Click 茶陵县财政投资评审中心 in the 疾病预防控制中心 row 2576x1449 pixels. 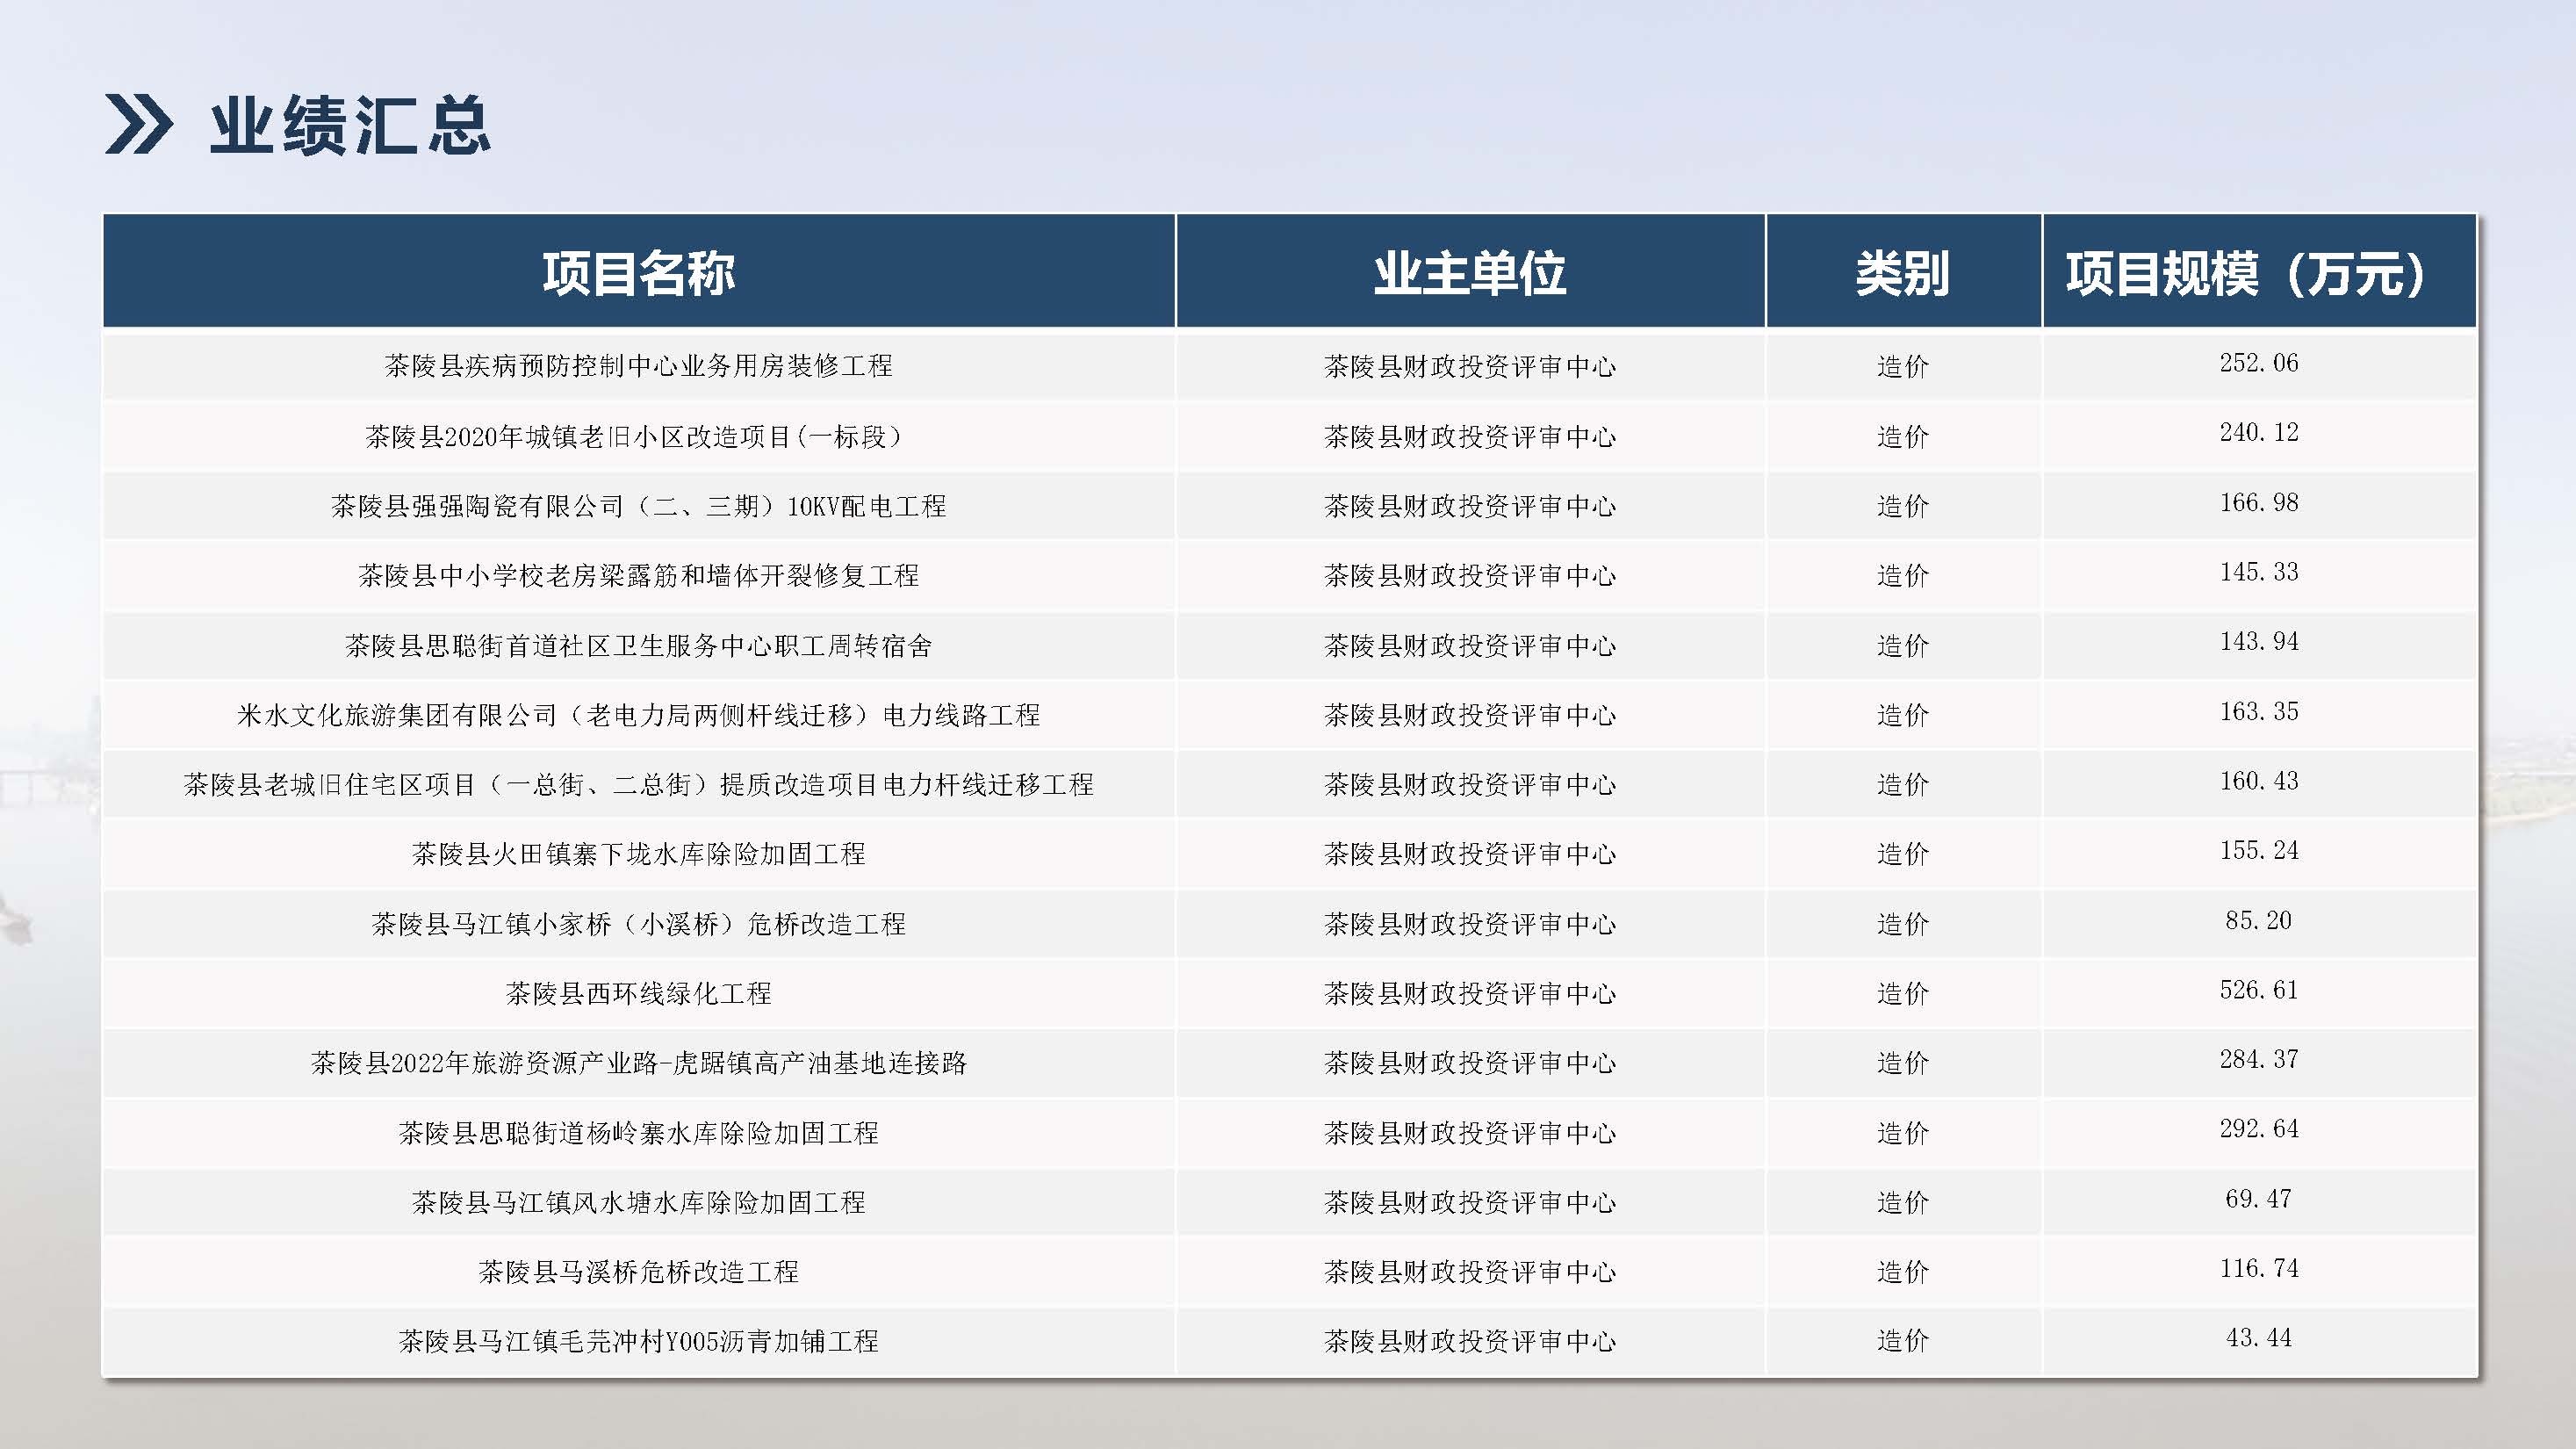(1470, 367)
